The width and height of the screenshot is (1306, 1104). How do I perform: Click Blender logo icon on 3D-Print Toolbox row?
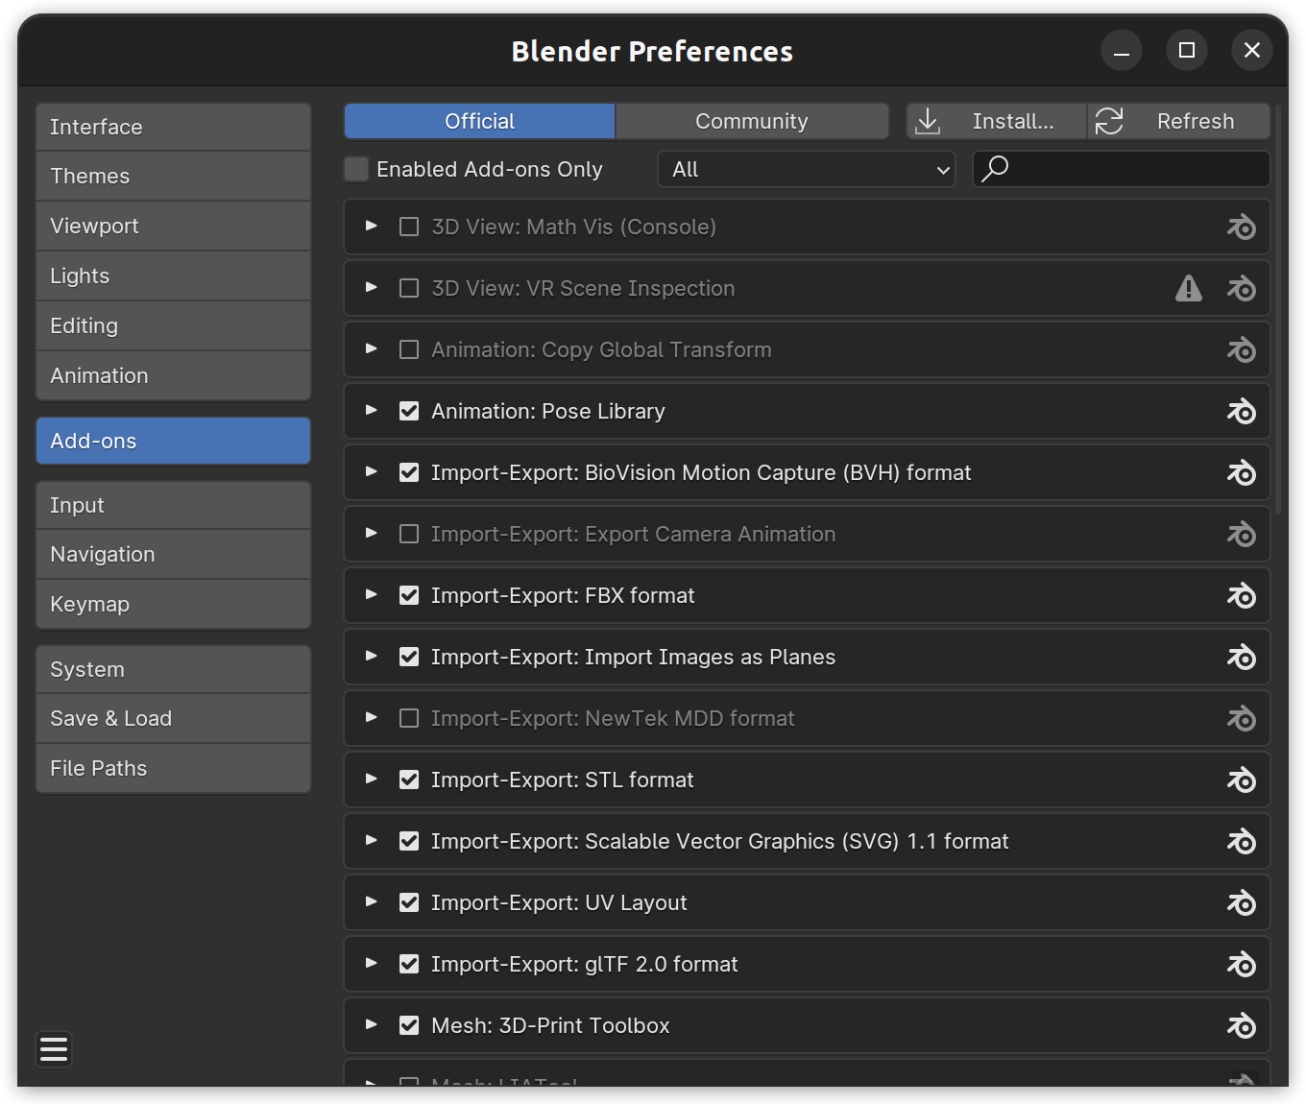[1241, 1026]
